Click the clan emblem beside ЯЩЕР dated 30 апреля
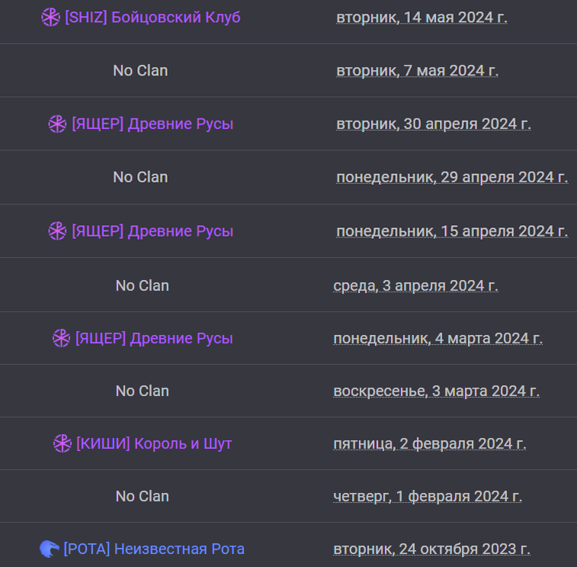Image resolution: width=577 pixels, height=567 pixels. 57,124
